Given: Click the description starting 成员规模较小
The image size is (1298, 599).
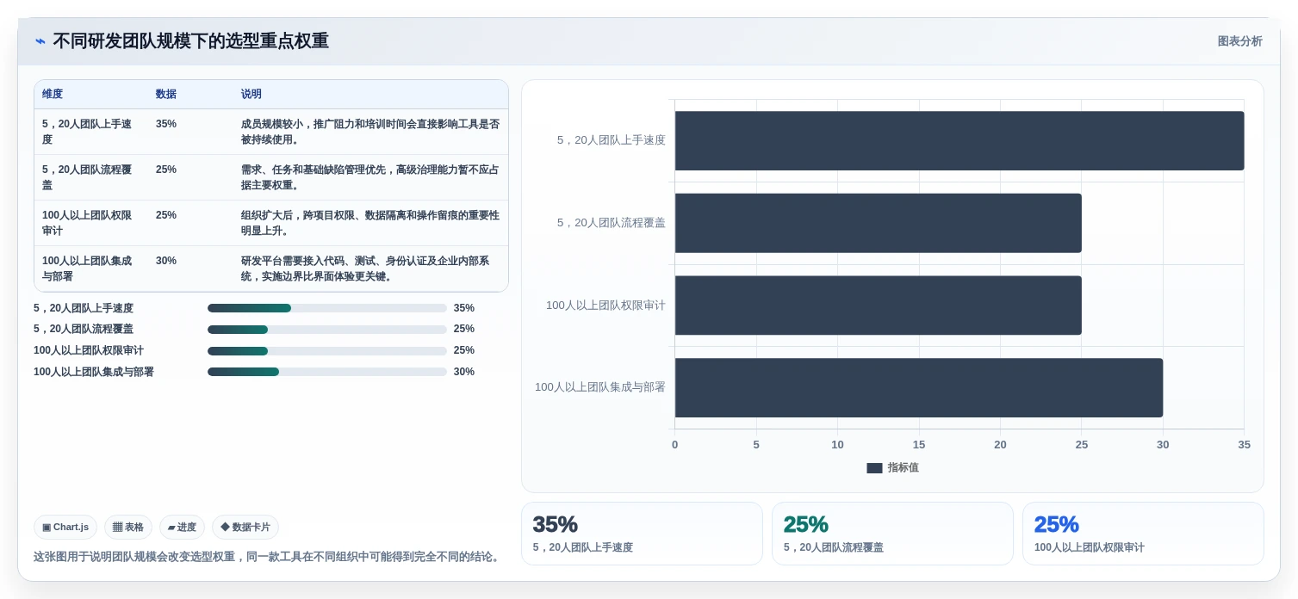Looking at the screenshot, I should [x=370, y=132].
